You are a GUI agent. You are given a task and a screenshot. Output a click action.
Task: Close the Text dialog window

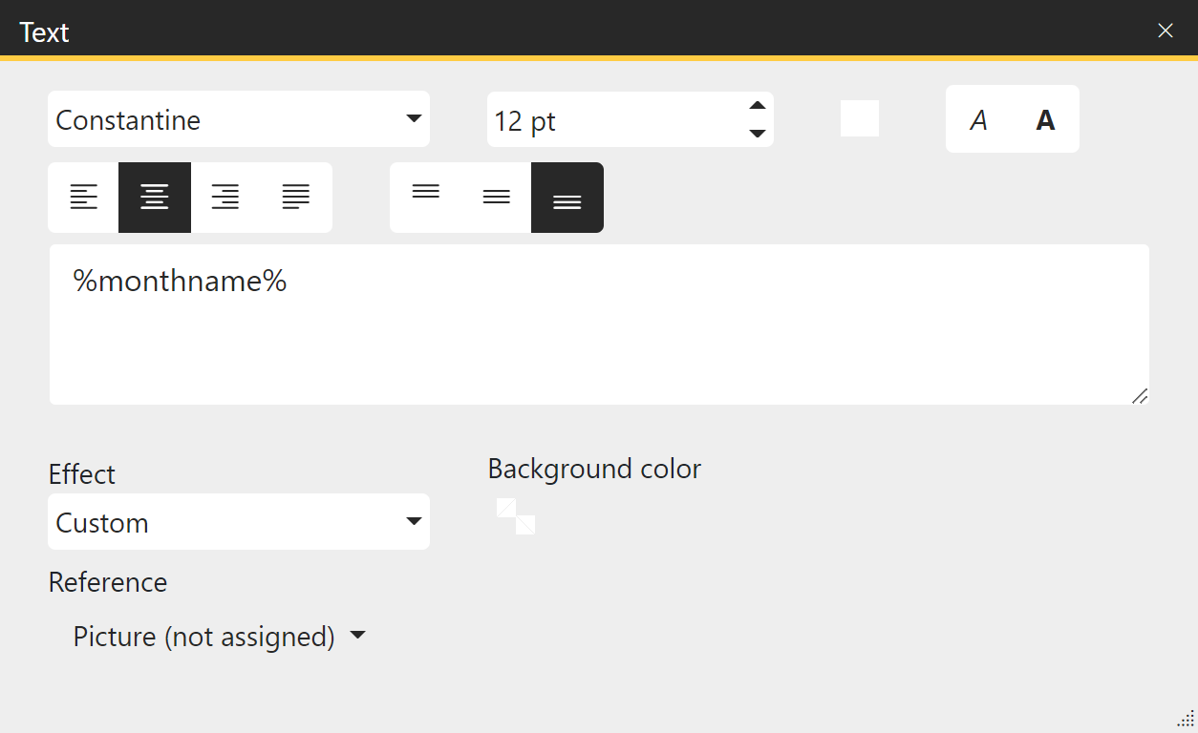pyautogui.click(x=1166, y=31)
